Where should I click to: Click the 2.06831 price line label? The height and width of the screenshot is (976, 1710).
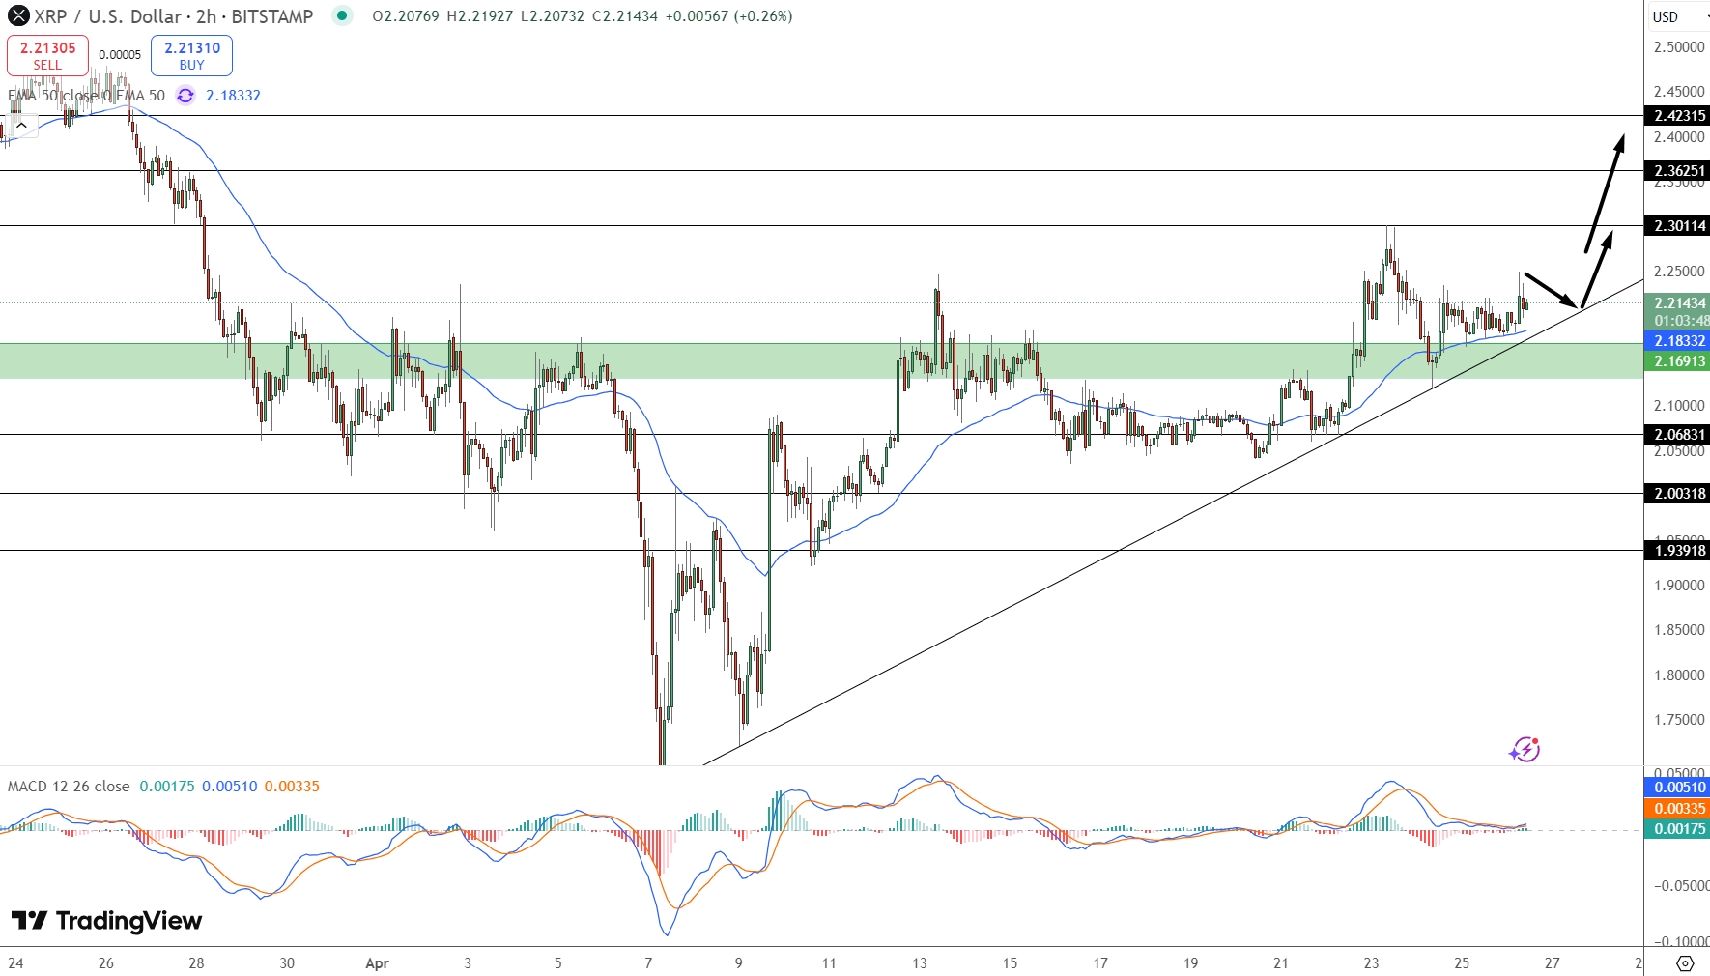click(x=1677, y=435)
